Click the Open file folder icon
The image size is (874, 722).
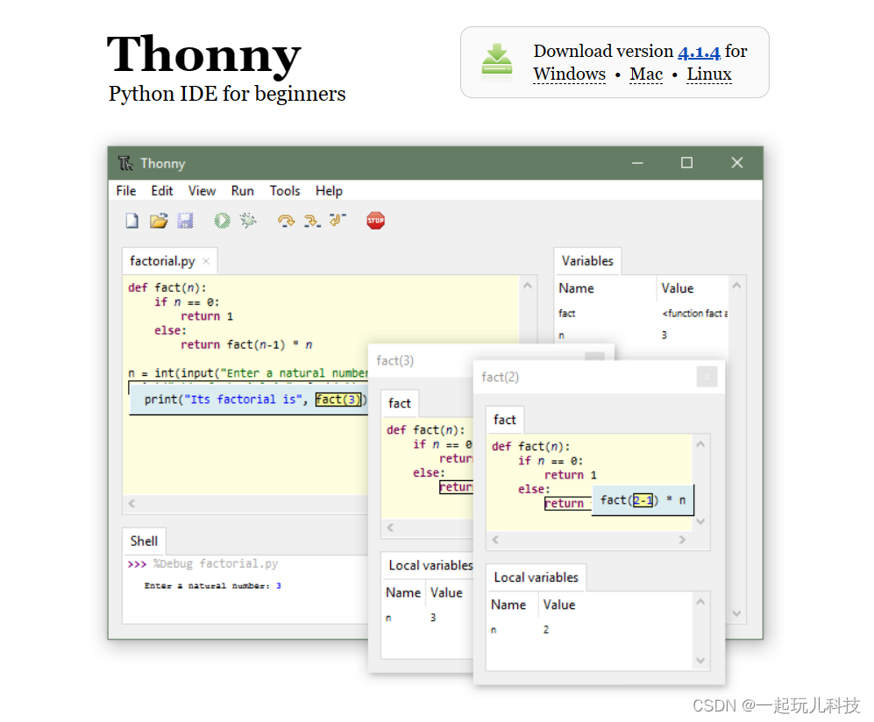pyautogui.click(x=159, y=221)
